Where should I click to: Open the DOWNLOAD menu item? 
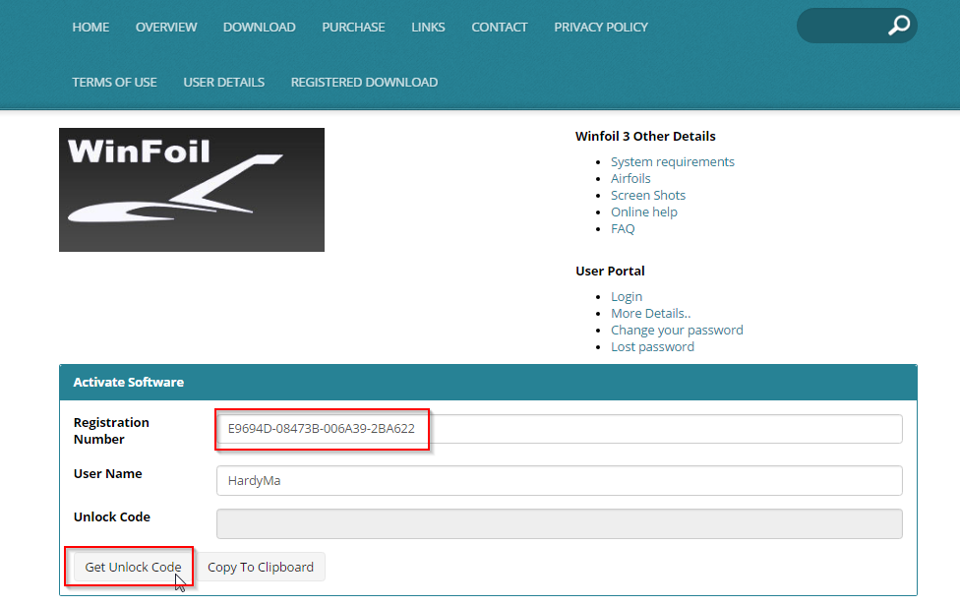[x=259, y=27]
